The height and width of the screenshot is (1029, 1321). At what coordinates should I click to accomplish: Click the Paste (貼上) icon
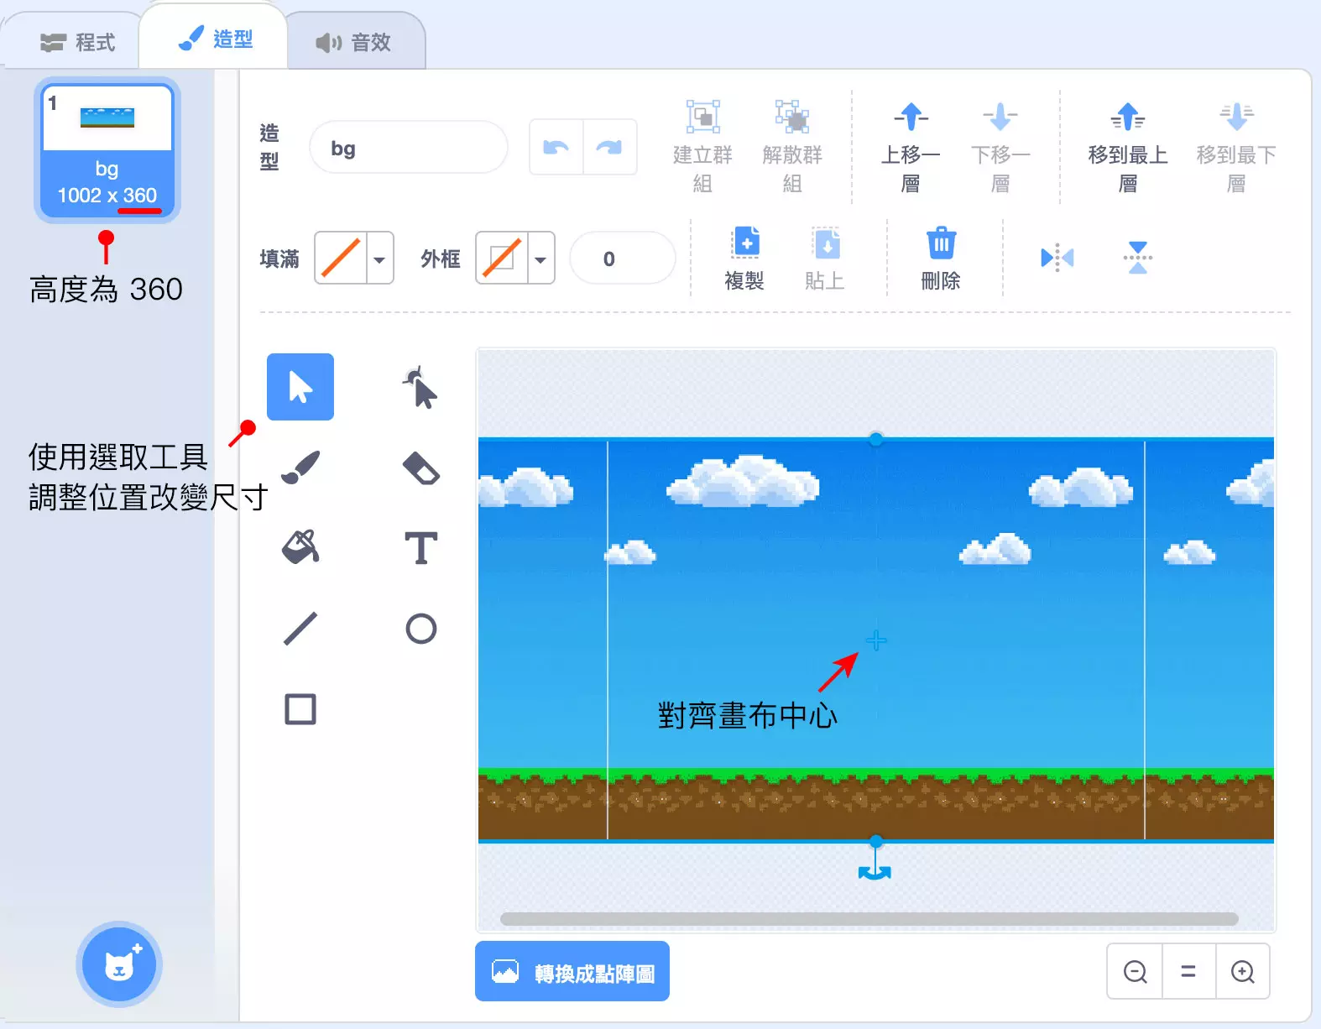pos(825,242)
